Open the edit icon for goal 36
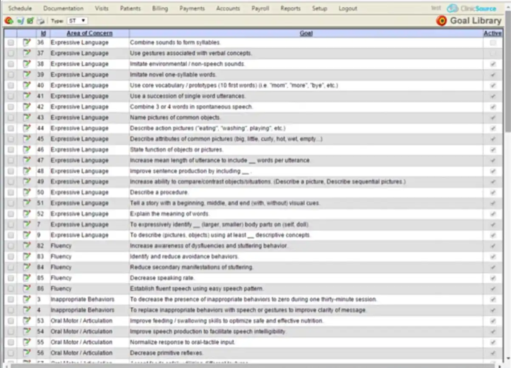511x368 pixels. click(26, 42)
